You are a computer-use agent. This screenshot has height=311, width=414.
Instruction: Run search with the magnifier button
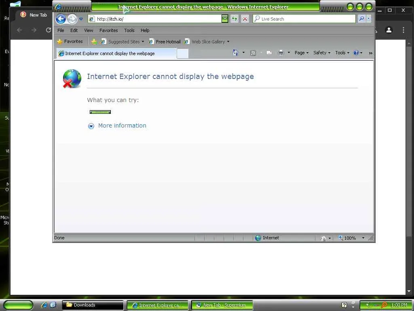[x=361, y=19]
